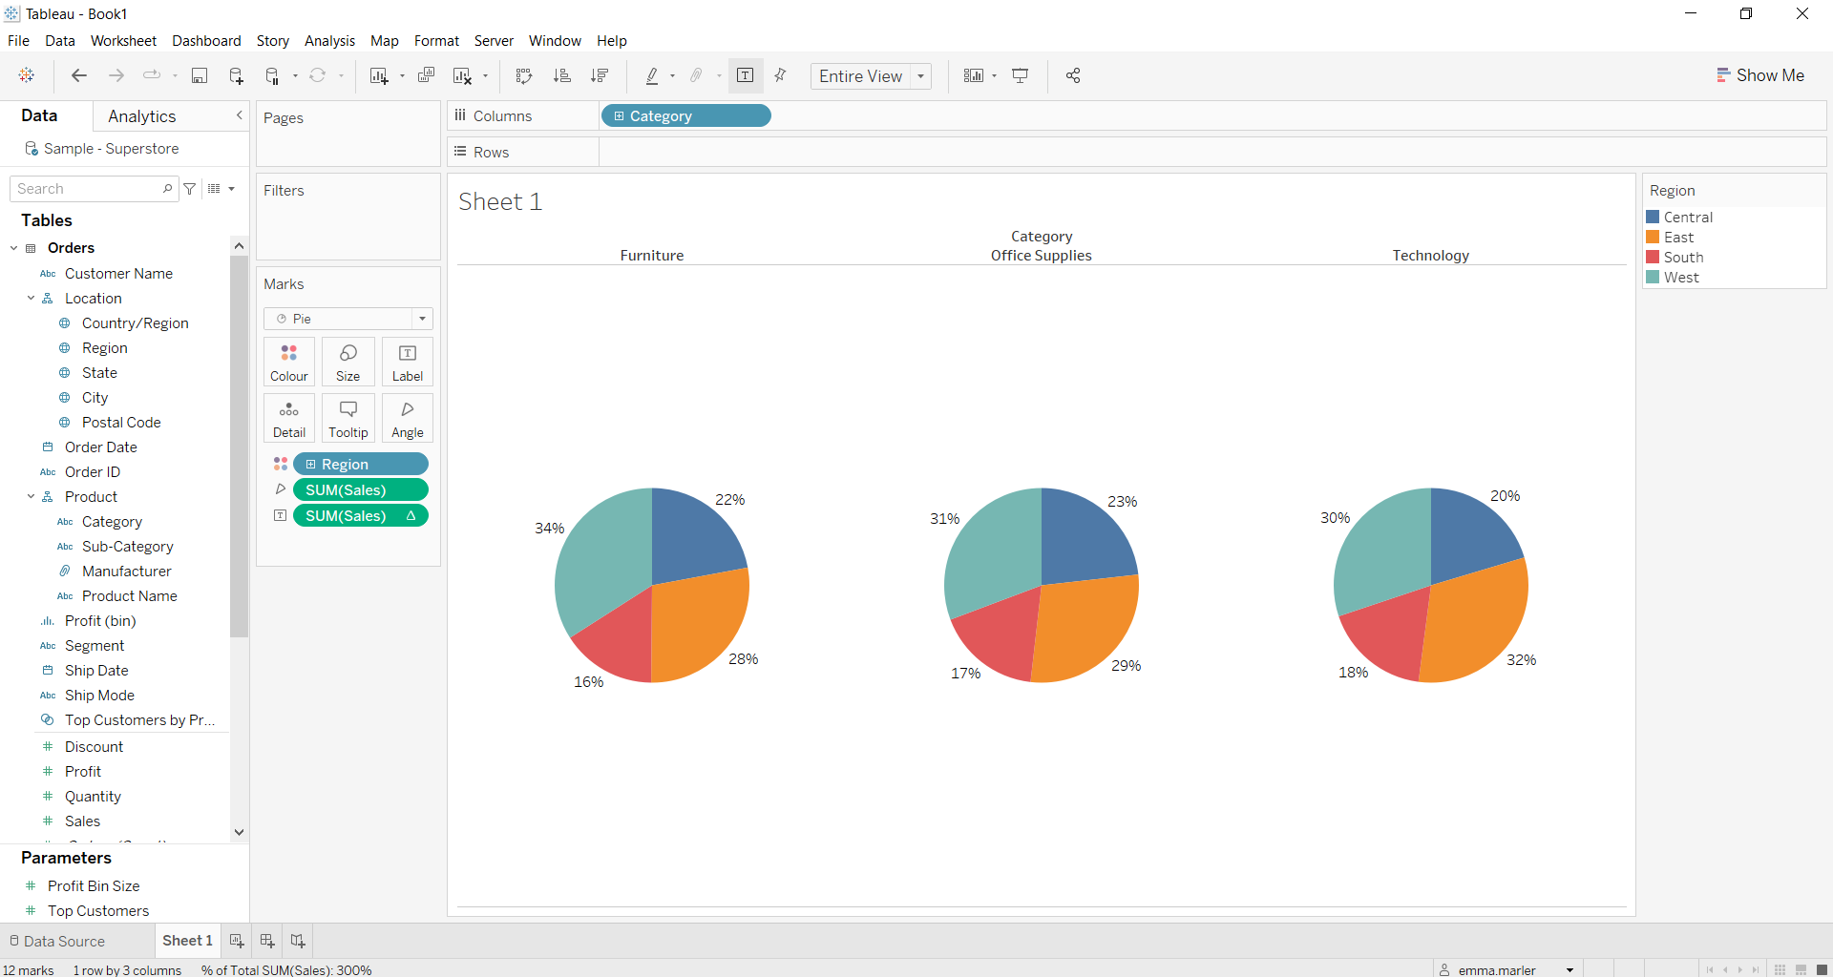Click the Duplicate sheet toolbar icon

click(x=427, y=76)
